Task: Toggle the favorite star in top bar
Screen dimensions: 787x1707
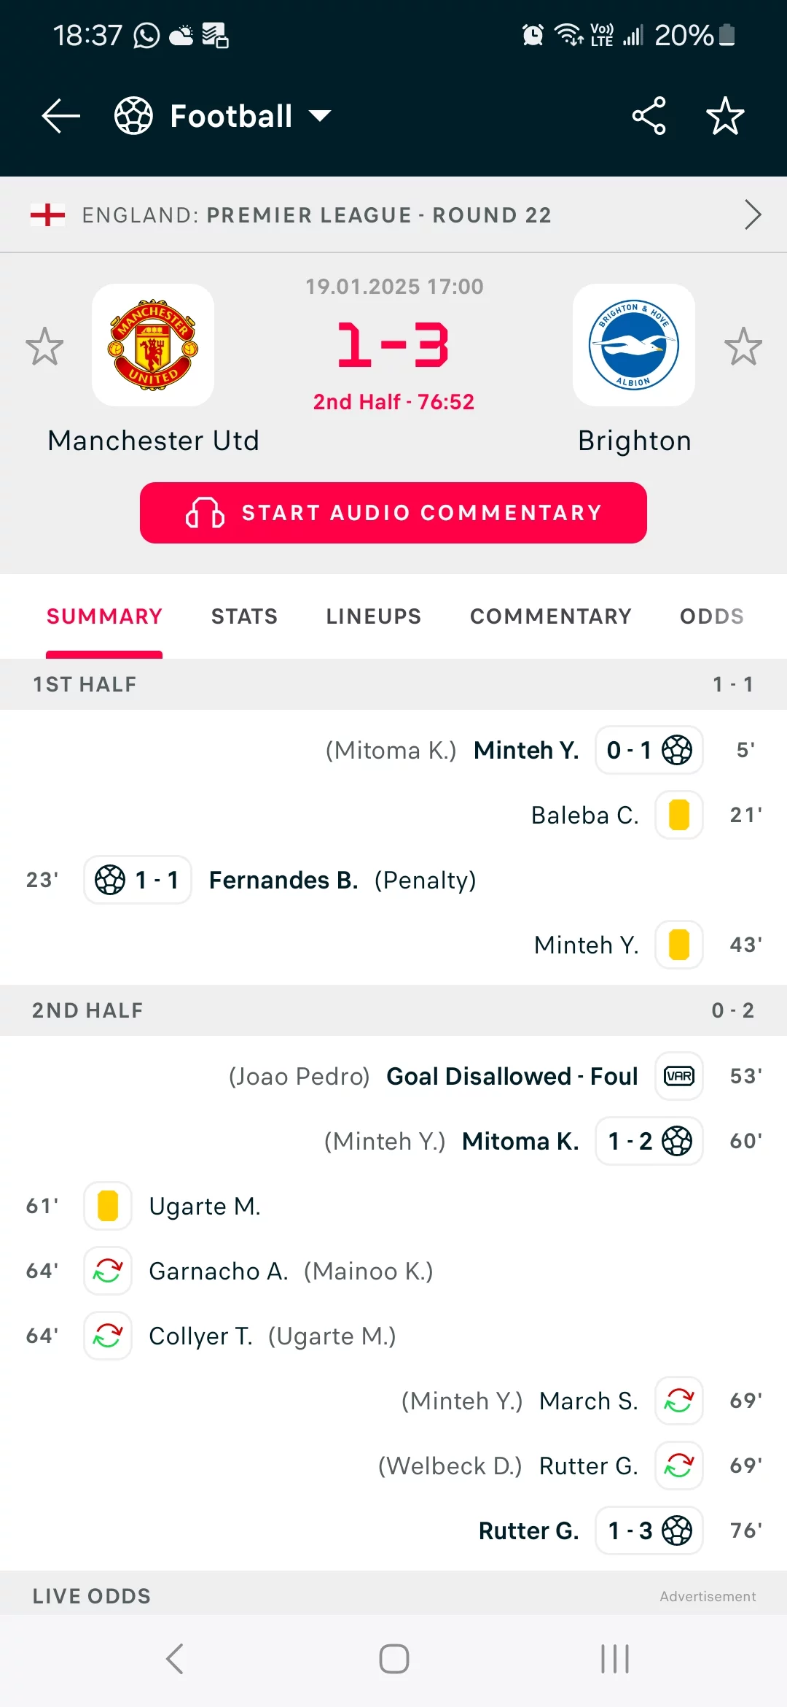Action: click(725, 116)
